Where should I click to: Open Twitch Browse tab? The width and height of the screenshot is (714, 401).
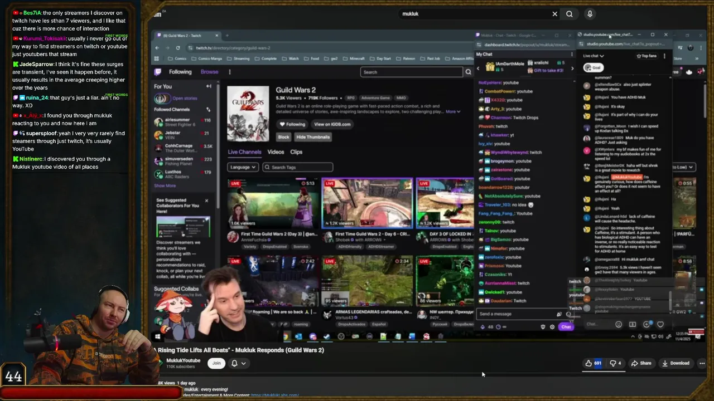pyautogui.click(x=209, y=72)
